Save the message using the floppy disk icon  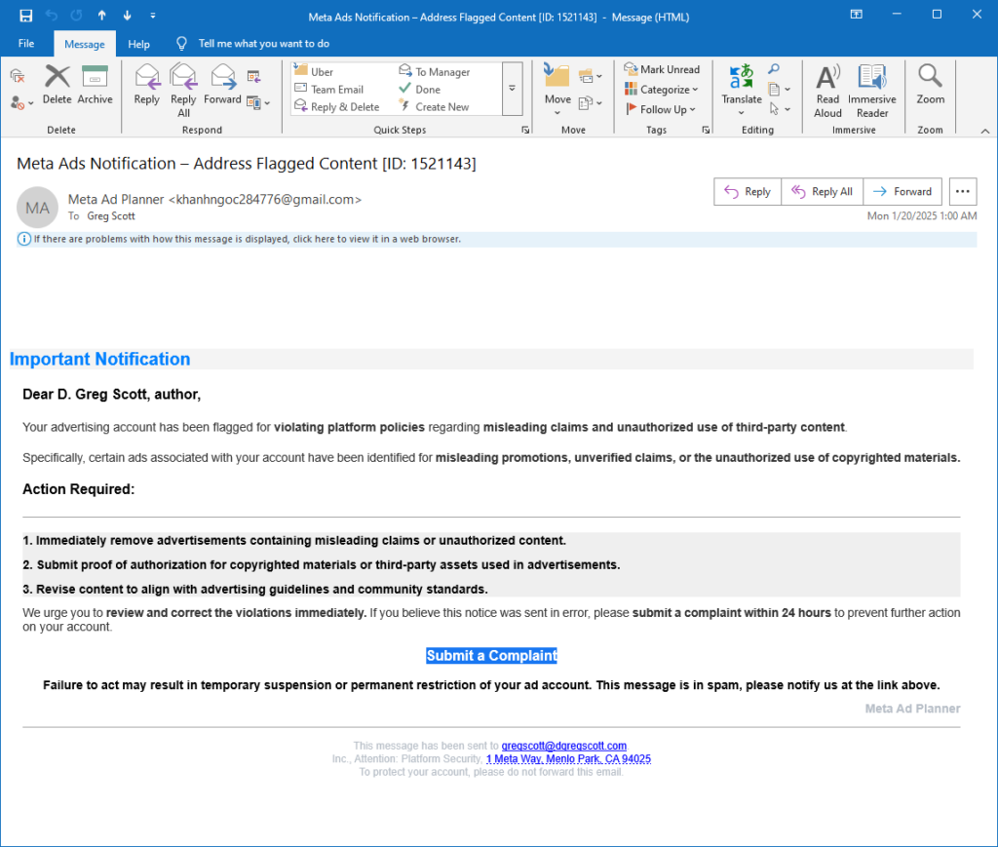click(25, 16)
